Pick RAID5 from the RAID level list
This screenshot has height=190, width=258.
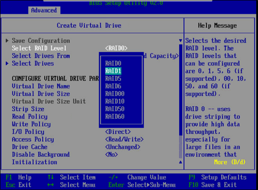(113, 79)
